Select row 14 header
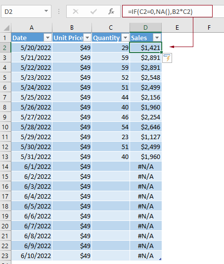The height and width of the screenshot is (264, 224). click(5, 167)
